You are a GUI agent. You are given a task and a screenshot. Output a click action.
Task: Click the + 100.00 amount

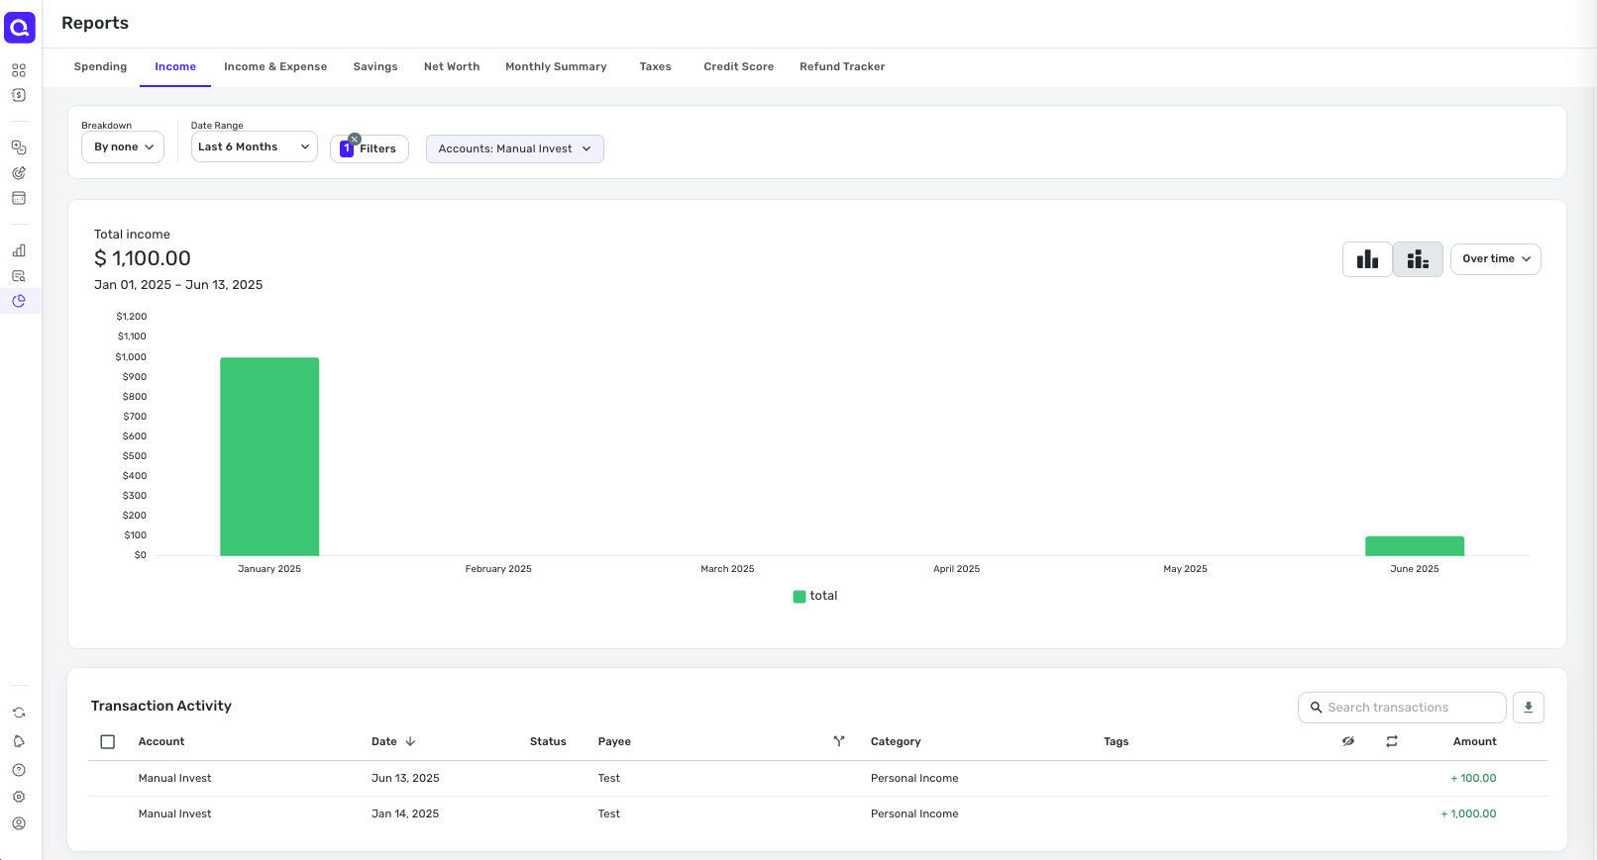click(x=1473, y=778)
